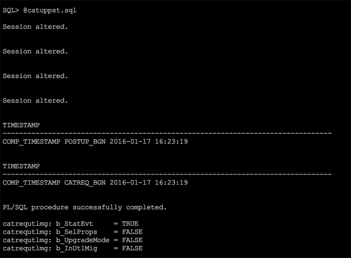Click the FALSE value for b_SelProps

132,232
